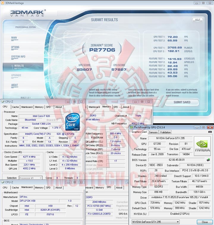Viewport: 214px width, 225px height.
Task: Click the part number F3-12800CL6-2GBTD
Action: 99,214
